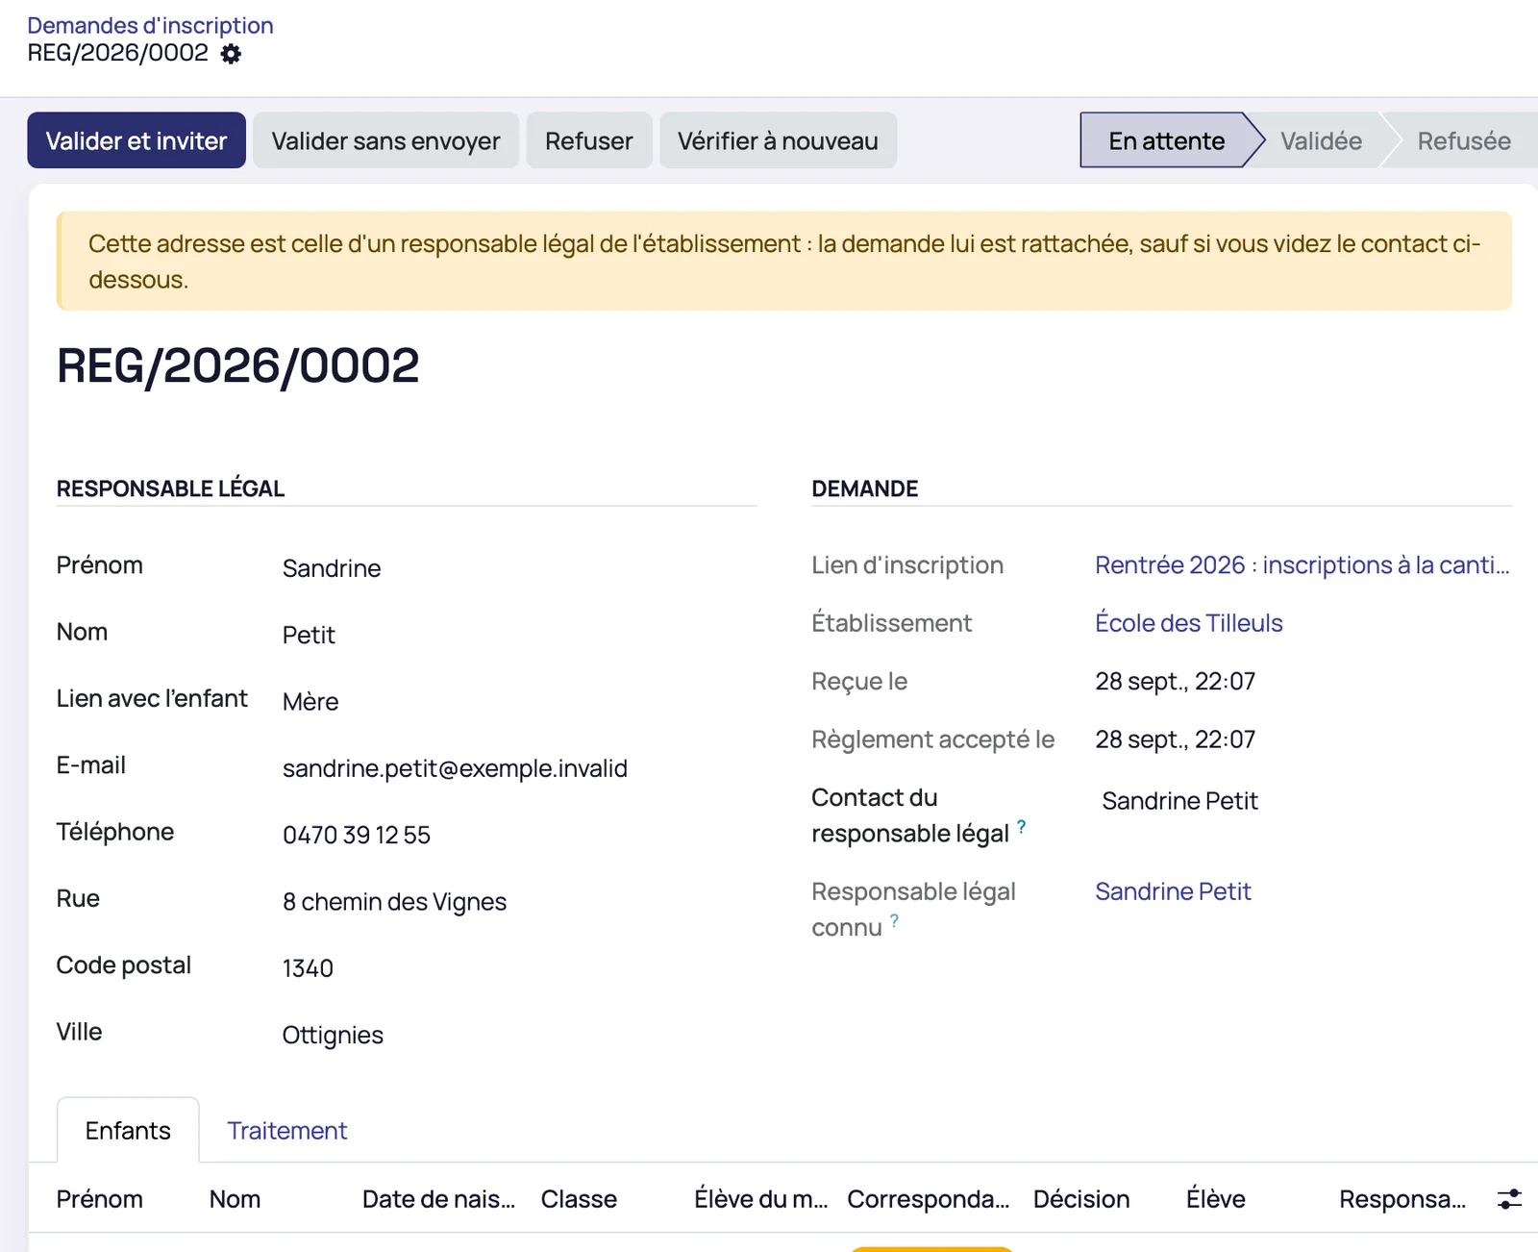1538x1252 pixels.
Task: Click Valider sans envoyer button
Action: pyautogui.click(x=385, y=140)
